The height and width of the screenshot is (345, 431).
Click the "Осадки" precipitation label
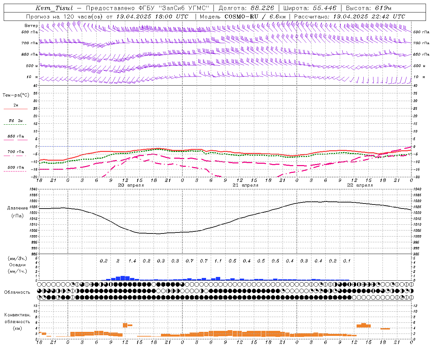[x=18, y=265]
